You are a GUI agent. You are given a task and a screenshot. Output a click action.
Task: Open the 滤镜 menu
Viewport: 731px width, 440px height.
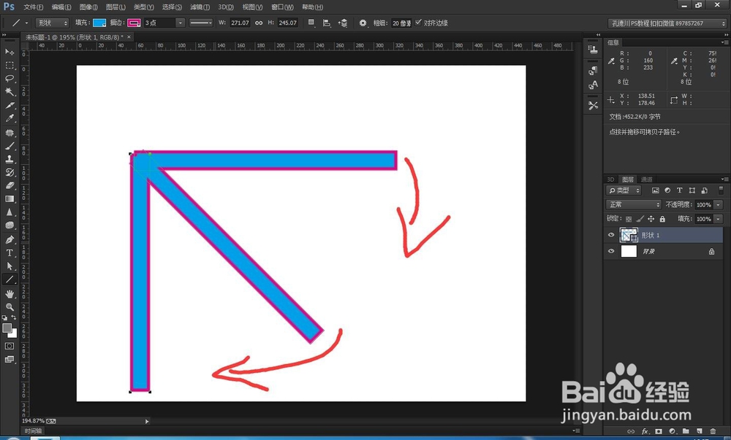[200, 7]
